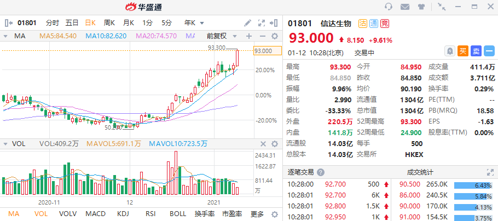Click the MAVOL5:691.1万 label
Image resolution: width=498 pixels, height=221 pixels.
(114, 144)
